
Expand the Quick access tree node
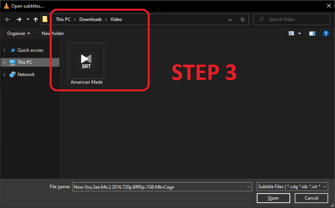[4, 50]
